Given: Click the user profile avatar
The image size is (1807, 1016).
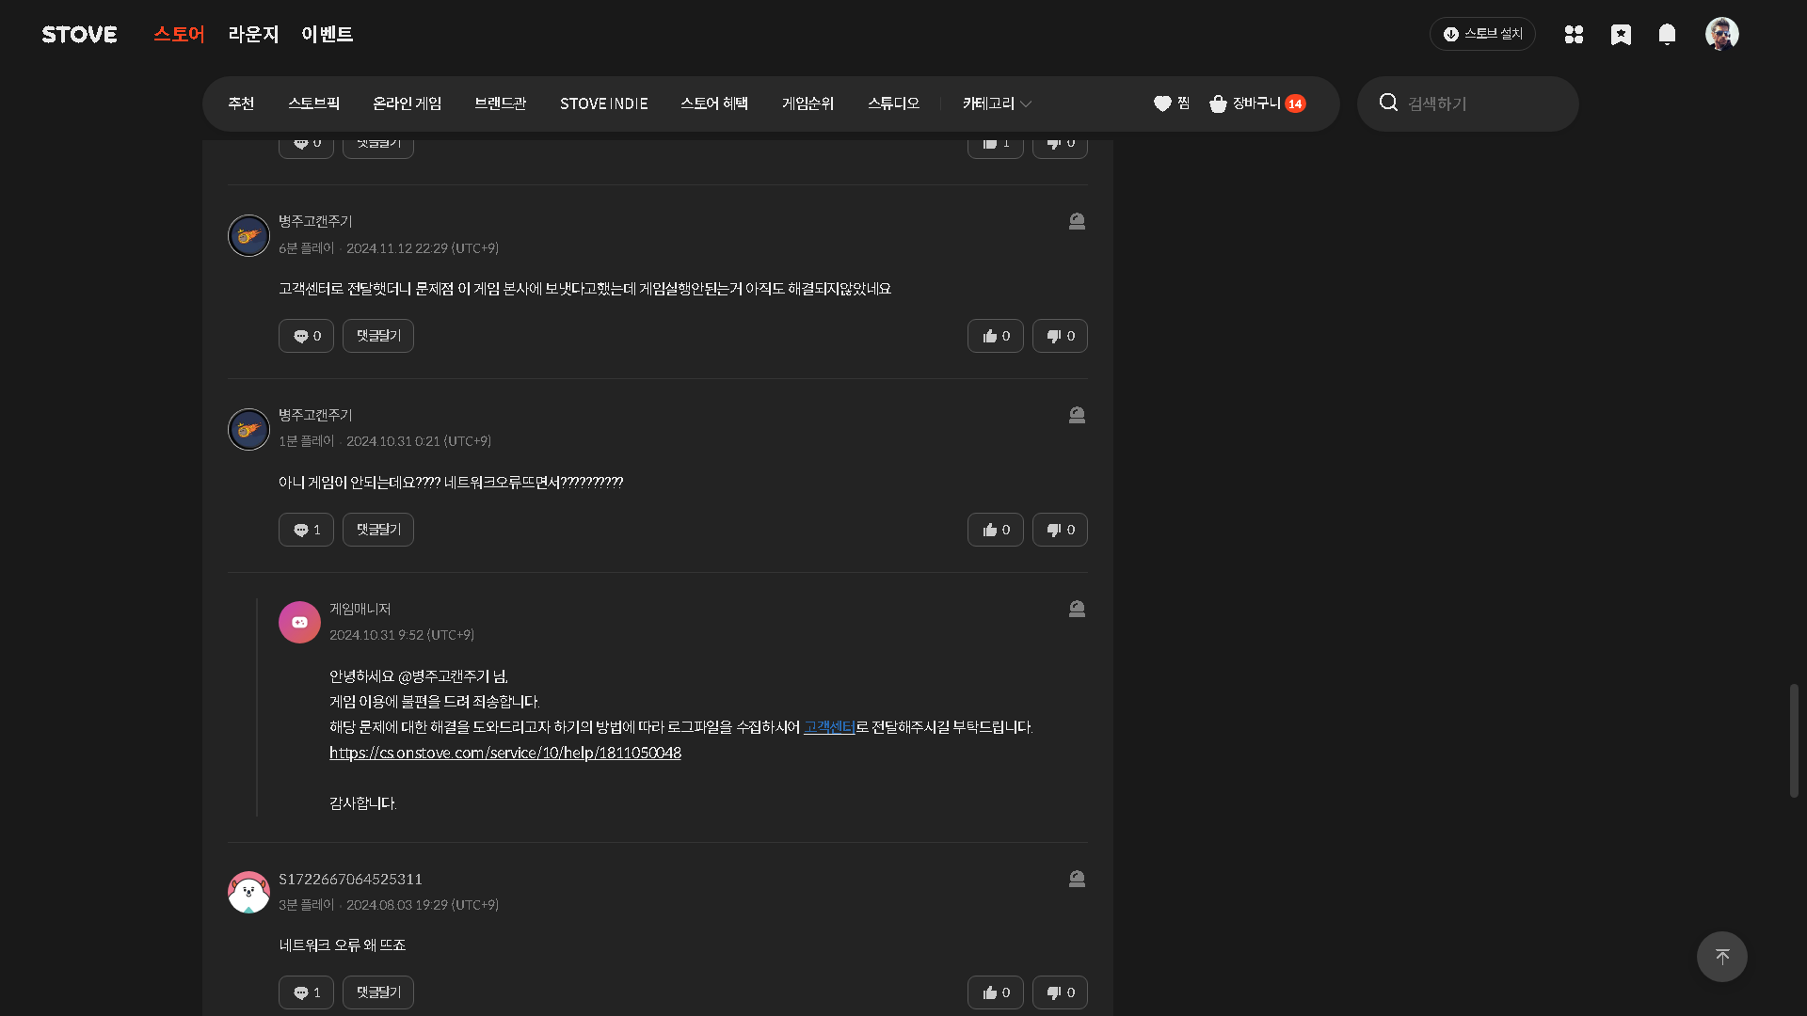Looking at the screenshot, I should [x=1721, y=34].
